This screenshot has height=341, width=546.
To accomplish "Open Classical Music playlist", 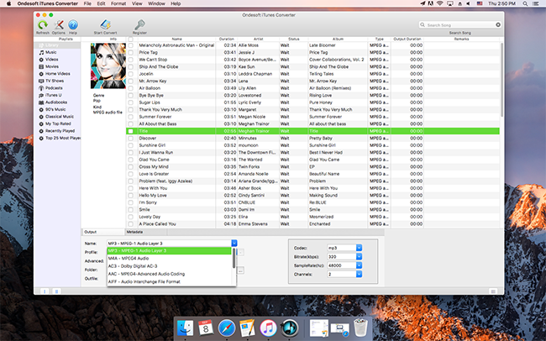I will click(x=59, y=117).
